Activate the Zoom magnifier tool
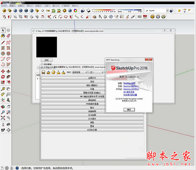Screen dimensions: 196x170 (3, 112)
